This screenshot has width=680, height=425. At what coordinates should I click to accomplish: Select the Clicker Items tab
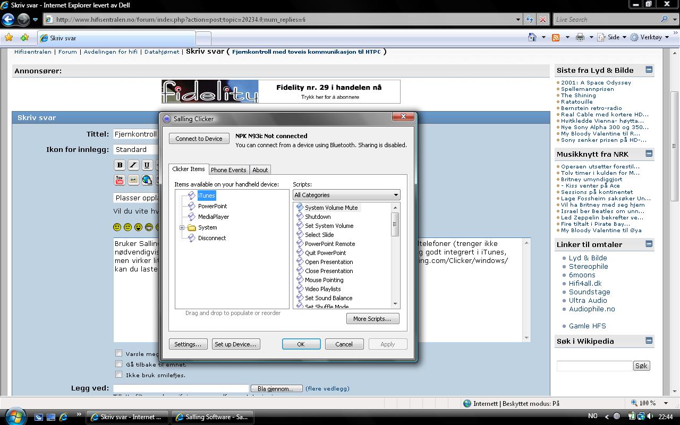[189, 169]
